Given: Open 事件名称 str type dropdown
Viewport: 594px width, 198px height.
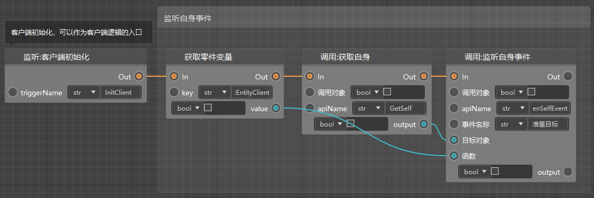Looking at the screenshot, I should [511, 124].
